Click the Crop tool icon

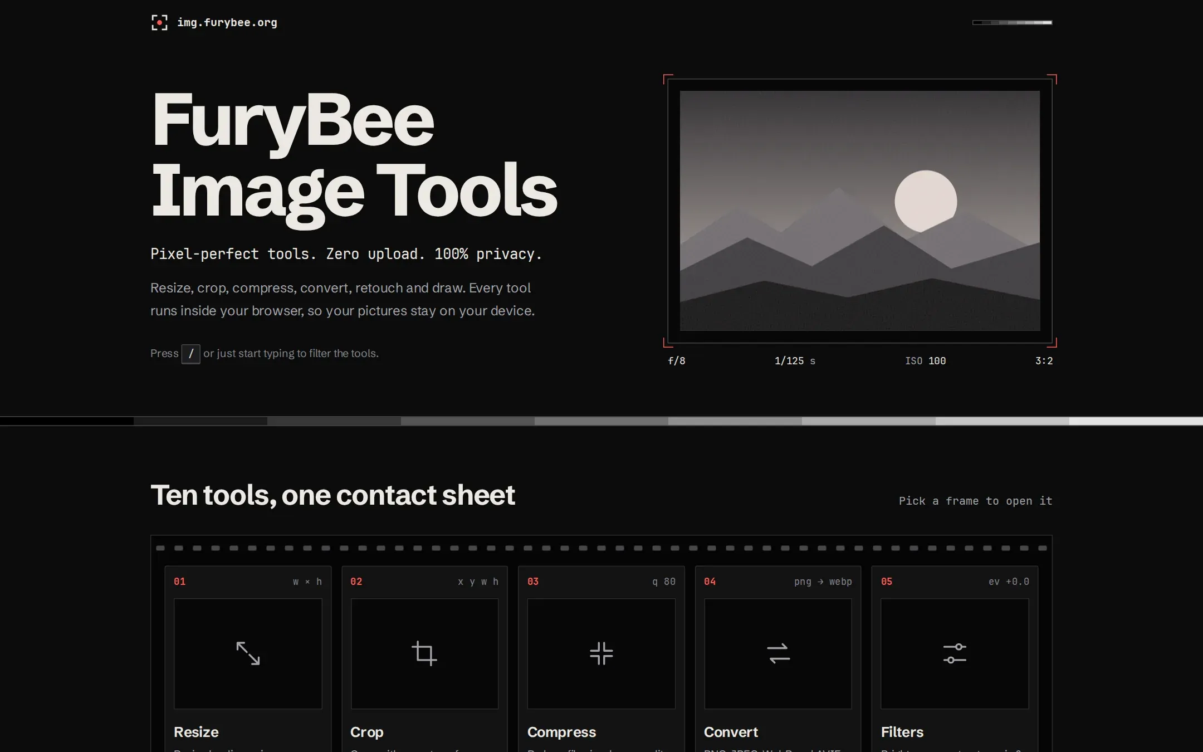pyautogui.click(x=424, y=653)
